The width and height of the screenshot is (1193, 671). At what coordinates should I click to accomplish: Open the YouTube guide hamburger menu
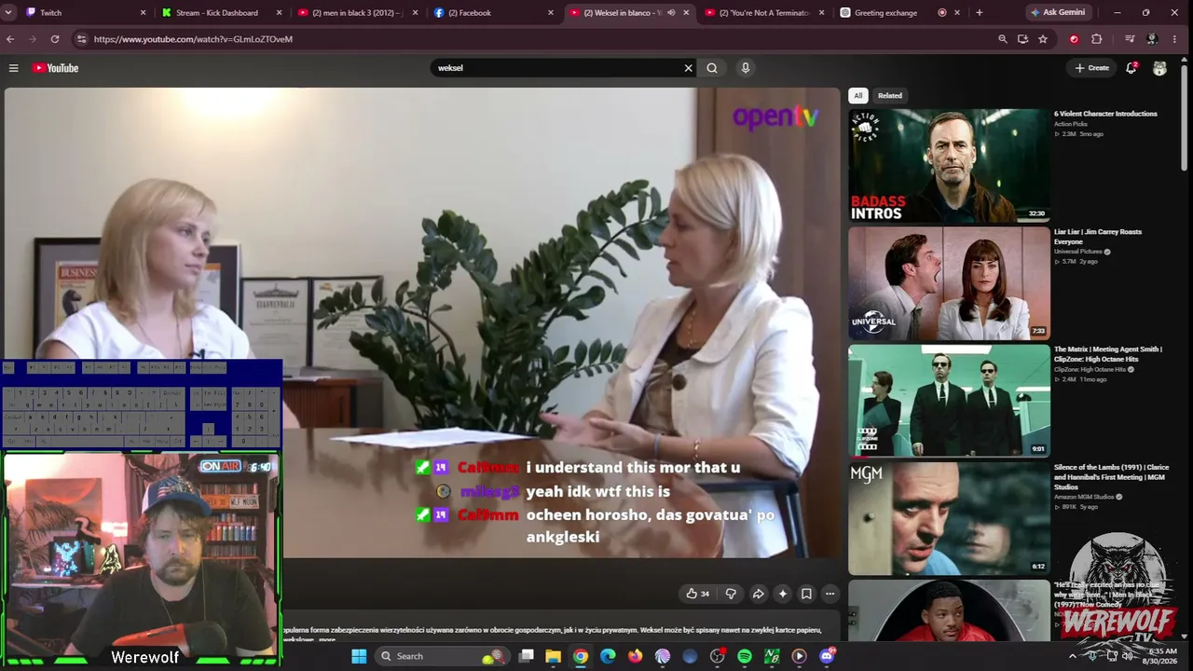click(14, 68)
